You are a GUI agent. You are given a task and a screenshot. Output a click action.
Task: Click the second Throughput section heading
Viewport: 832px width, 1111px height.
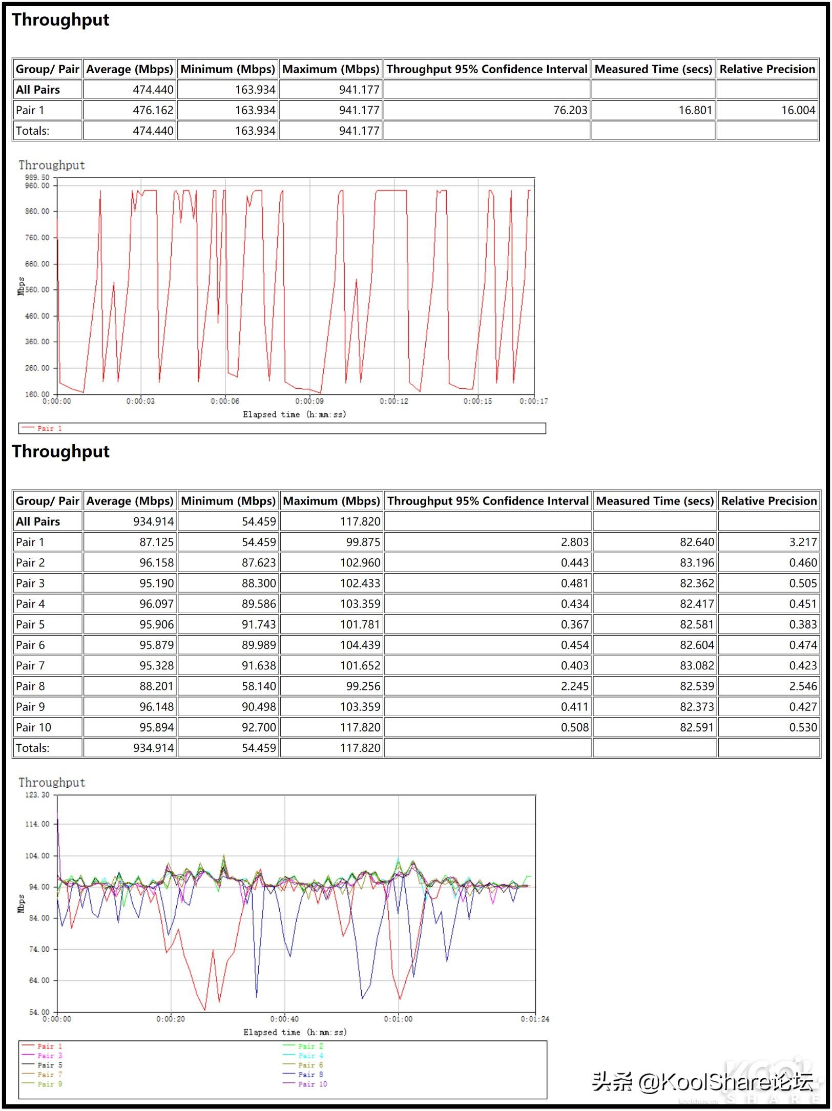(x=59, y=452)
